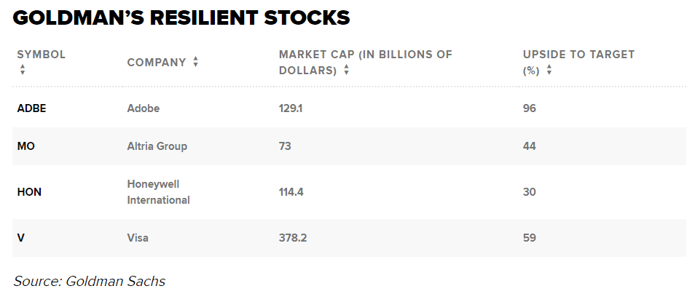The image size is (695, 302).
Task: Click the V ticker symbol
Action: (x=21, y=237)
